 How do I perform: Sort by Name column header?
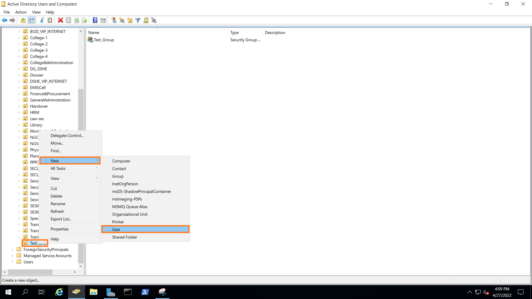click(157, 32)
